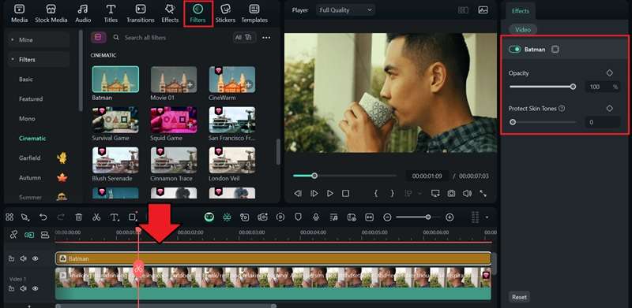
Task: Set mark-in point with left brace icon
Action: click(x=376, y=194)
